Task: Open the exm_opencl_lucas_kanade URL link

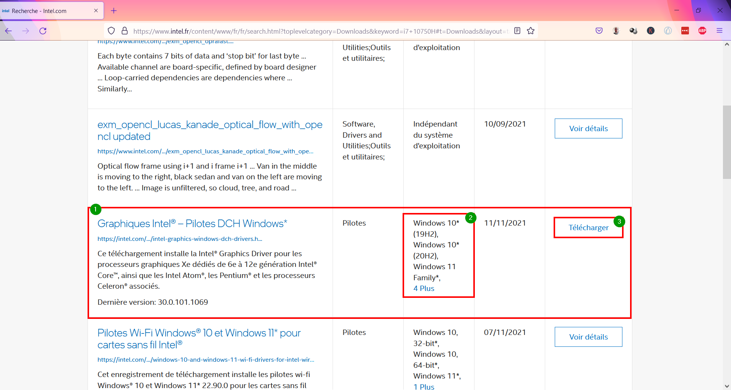Action: 205,151
